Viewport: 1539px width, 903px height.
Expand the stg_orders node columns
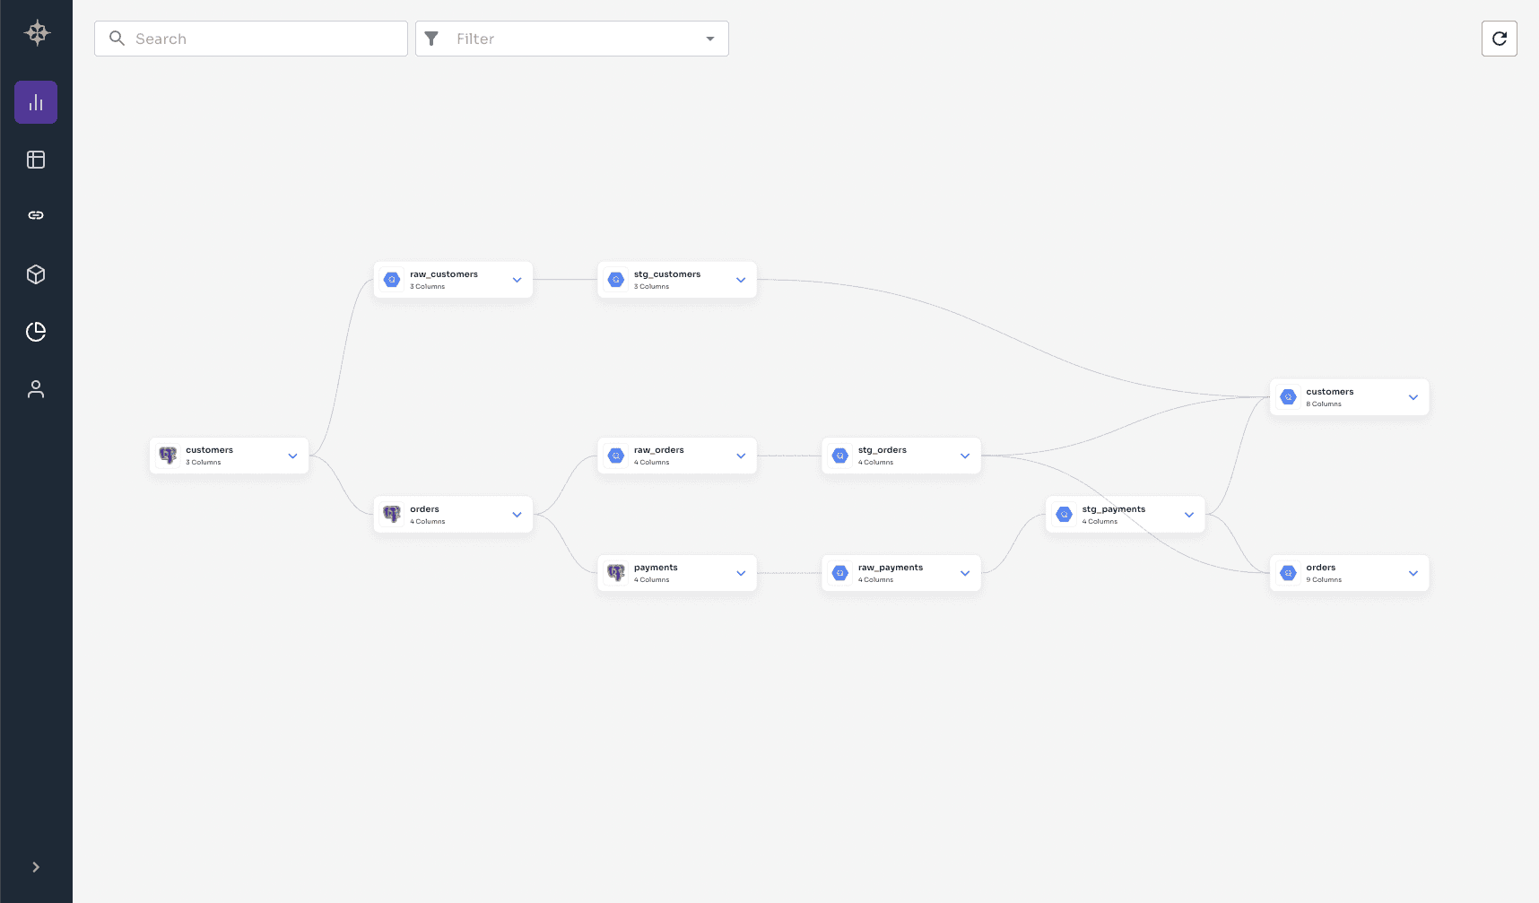tap(965, 456)
